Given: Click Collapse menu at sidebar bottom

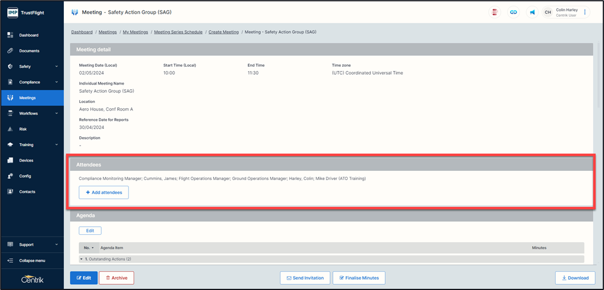Looking at the screenshot, I should coord(32,261).
